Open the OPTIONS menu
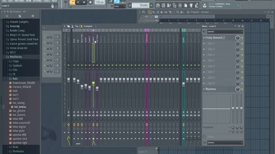Screen dimensions: 275x154 coord(37,1)
